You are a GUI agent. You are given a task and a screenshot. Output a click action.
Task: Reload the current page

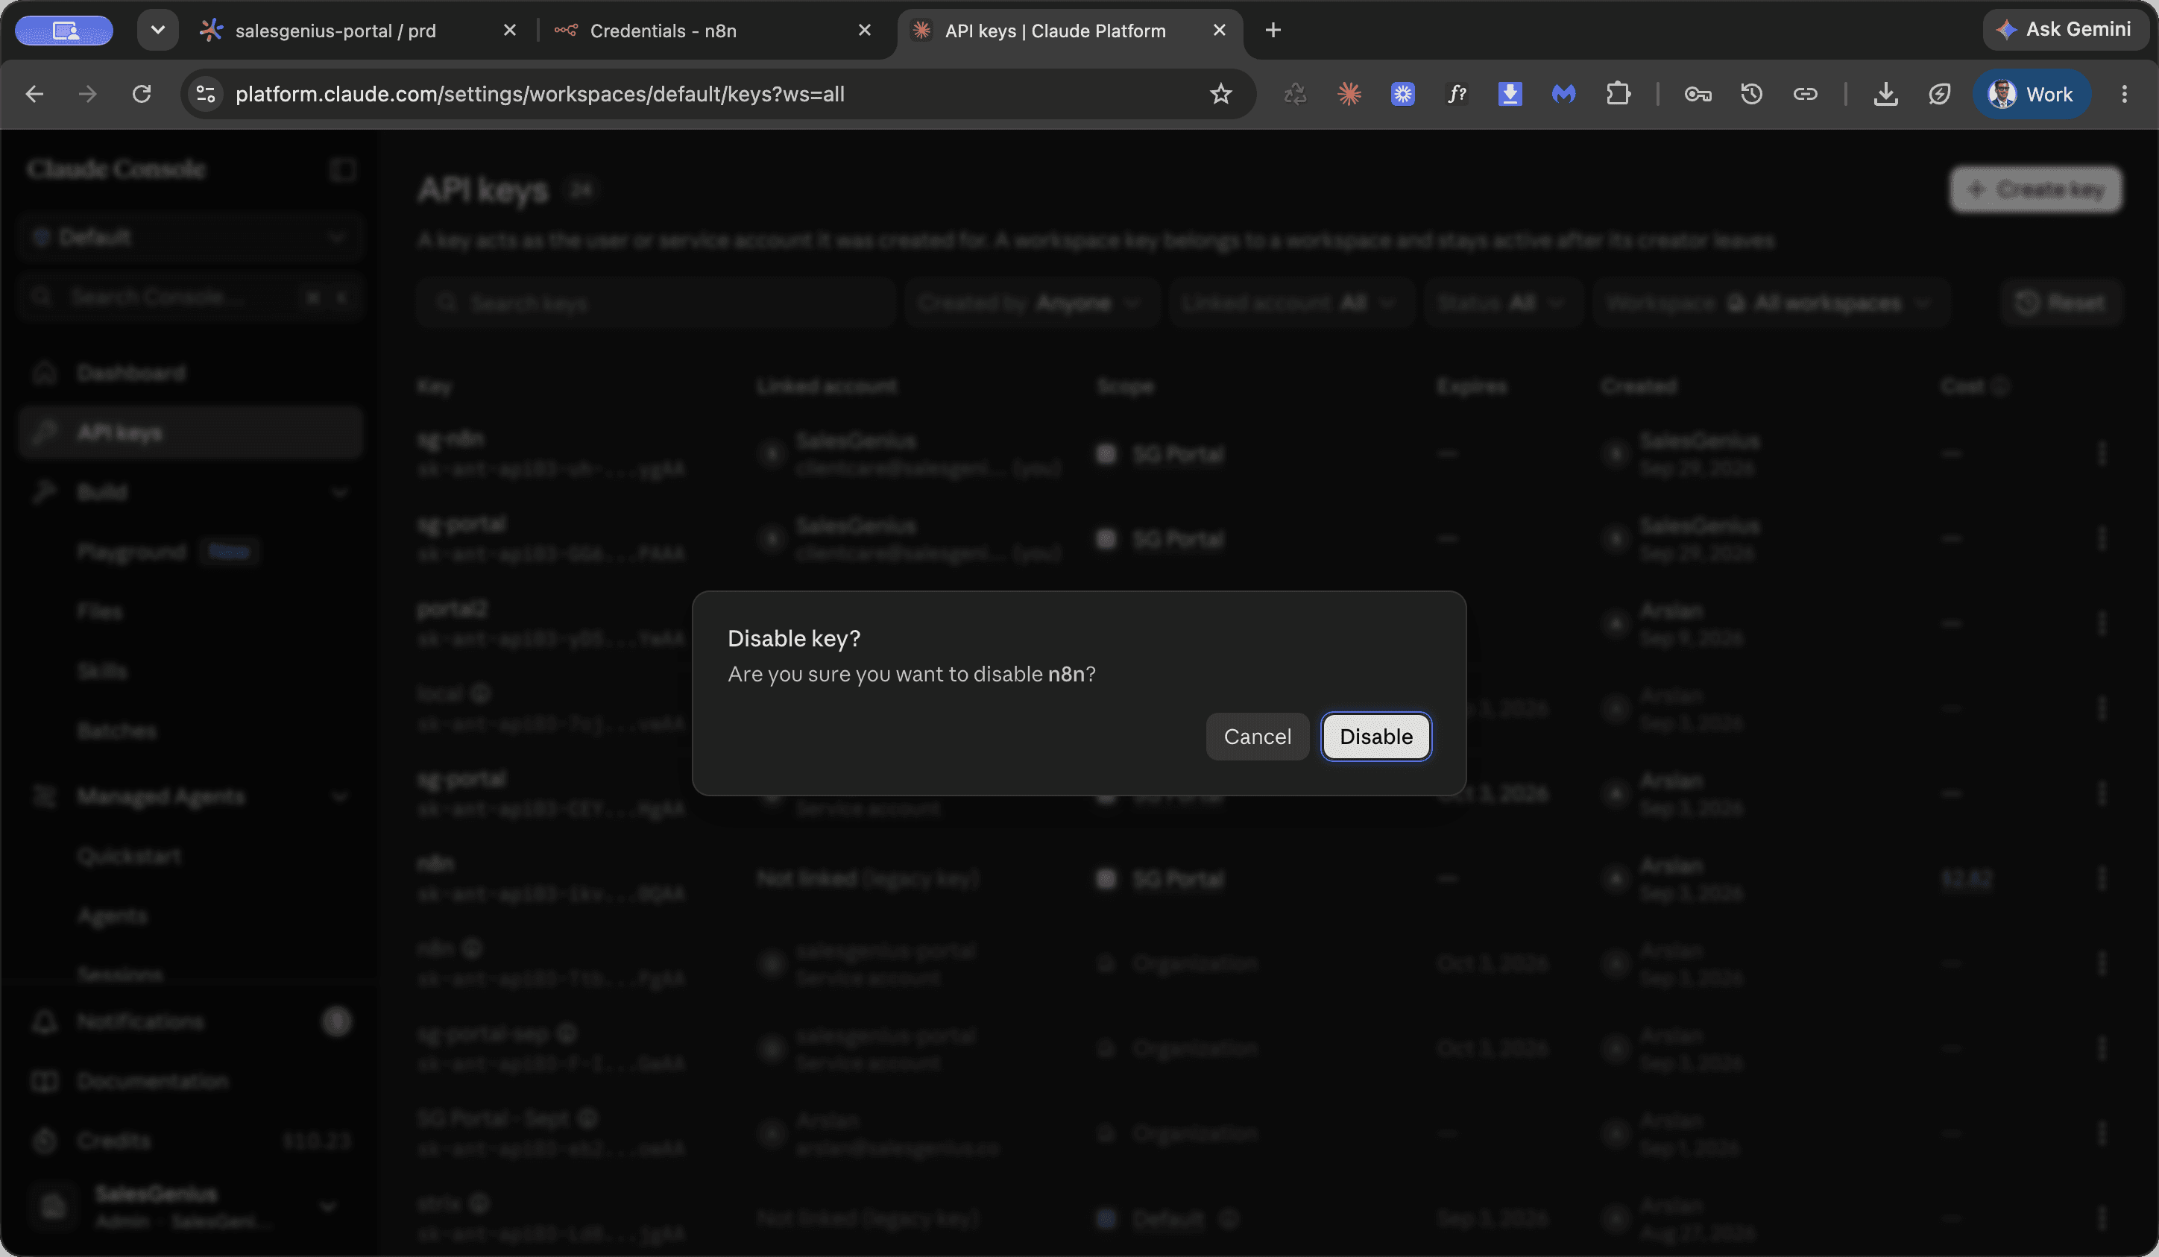coord(142,94)
